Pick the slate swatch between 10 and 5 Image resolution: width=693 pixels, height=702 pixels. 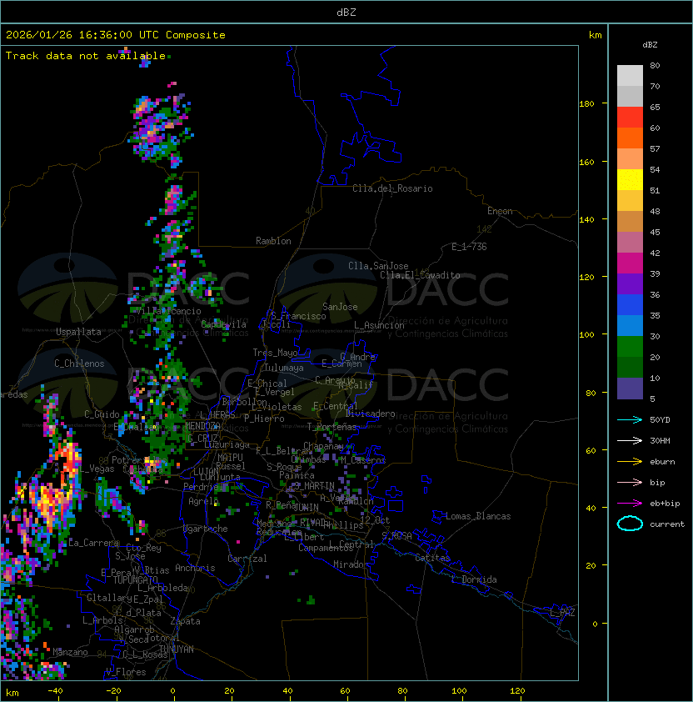630,389
